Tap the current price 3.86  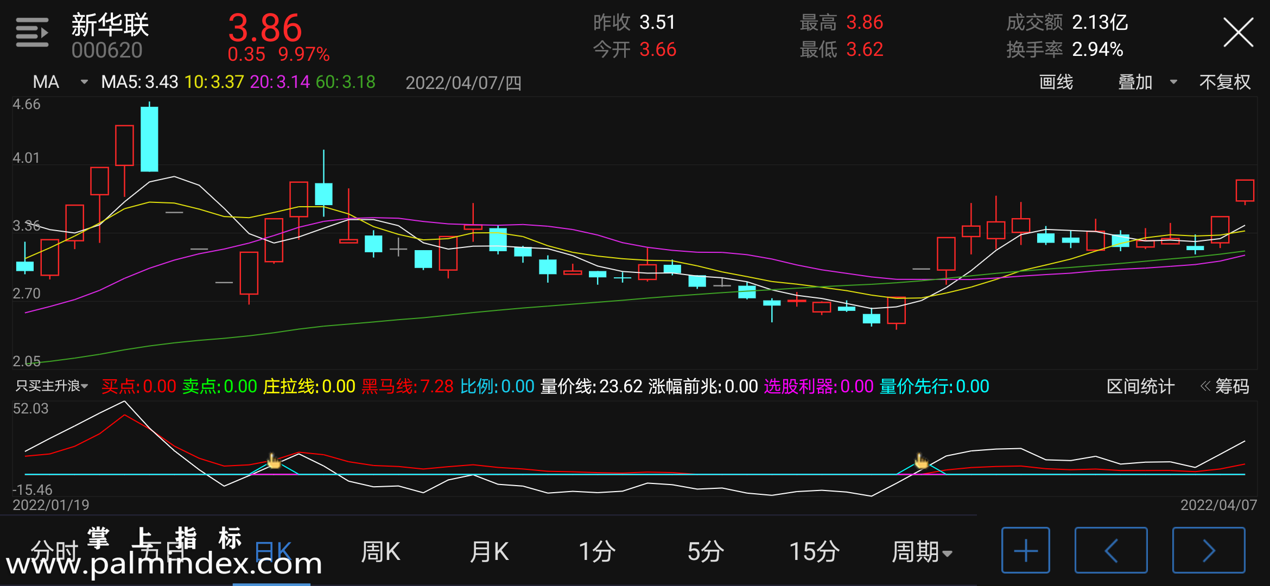pyautogui.click(x=265, y=28)
